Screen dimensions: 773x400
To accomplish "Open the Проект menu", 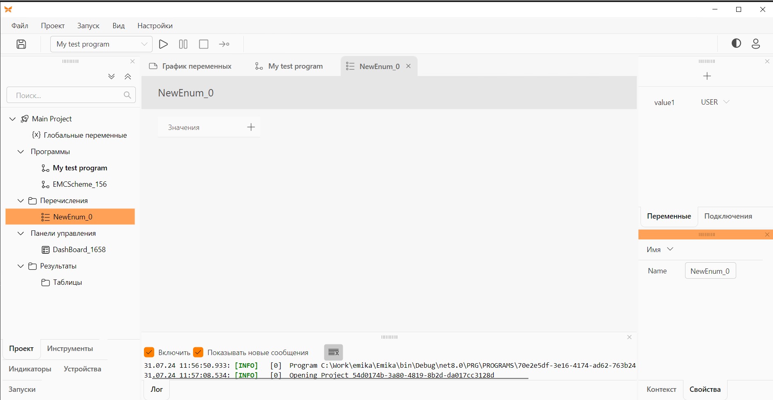I will coord(53,26).
